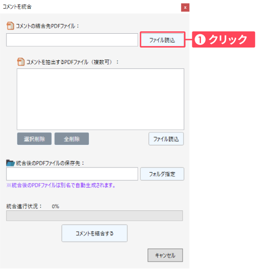
Task: Close the コメントを統合 dialog with the red x
Action: point(185,7)
